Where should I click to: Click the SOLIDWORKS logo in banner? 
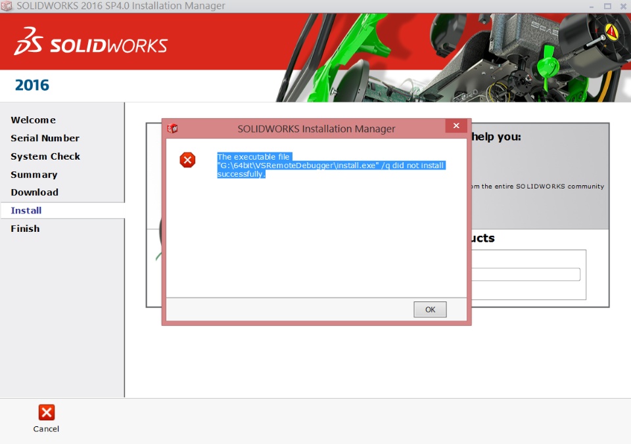pyautogui.click(x=91, y=41)
